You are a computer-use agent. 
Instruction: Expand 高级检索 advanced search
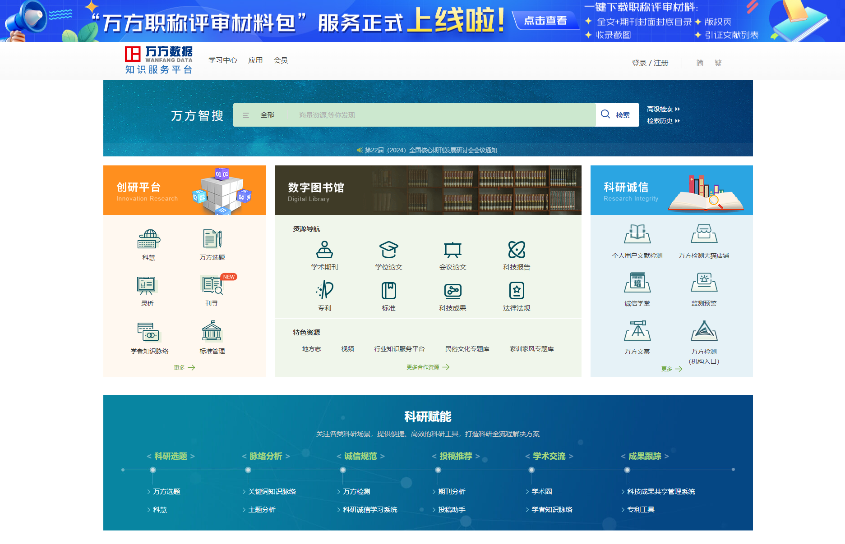click(663, 109)
